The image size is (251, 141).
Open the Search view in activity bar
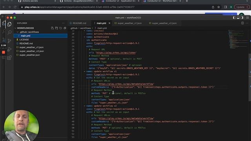9,33
